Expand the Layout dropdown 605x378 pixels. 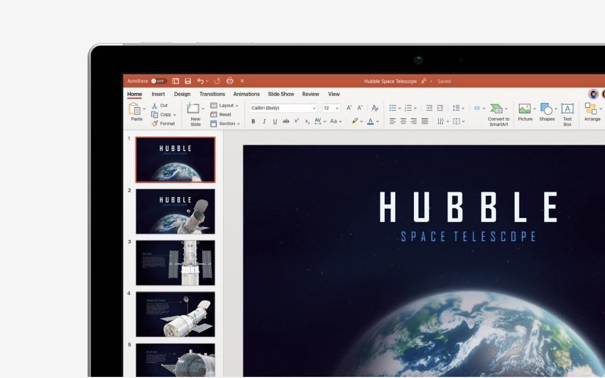(225, 106)
